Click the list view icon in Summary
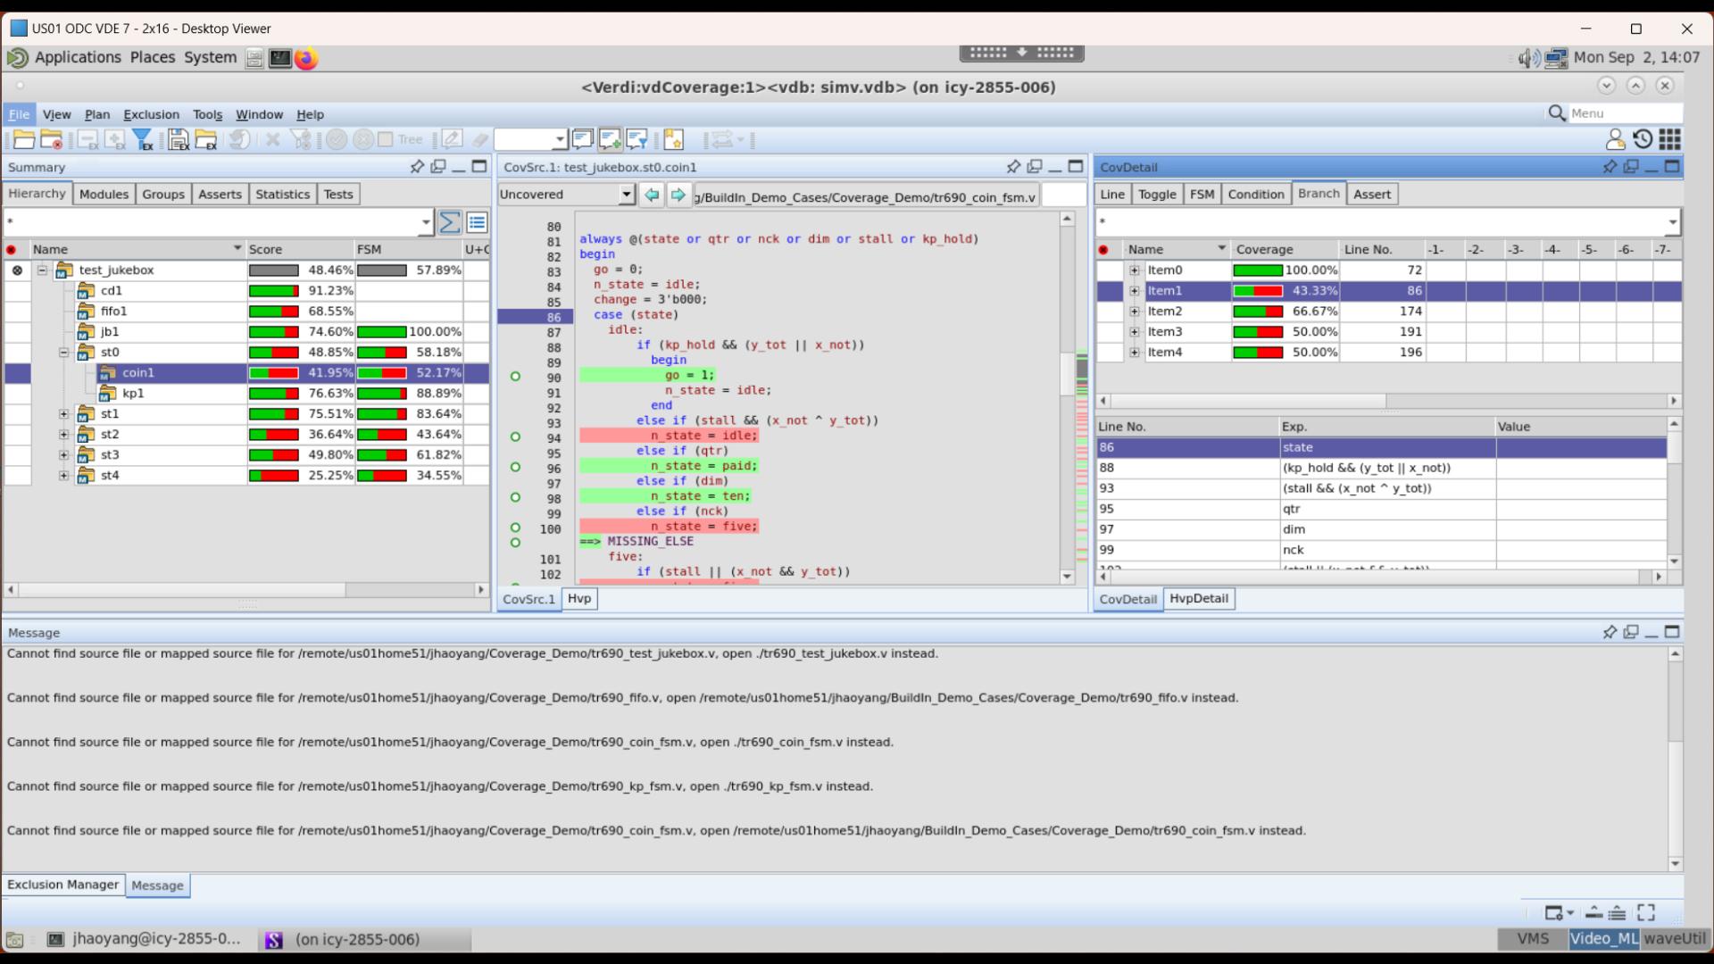The image size is (1714, 964). click(x=477, y=222)
